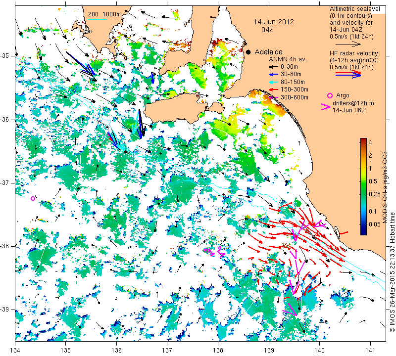Click the color bar value 0.5
This screenshot has height=356, width=396.
pos(373,181)
